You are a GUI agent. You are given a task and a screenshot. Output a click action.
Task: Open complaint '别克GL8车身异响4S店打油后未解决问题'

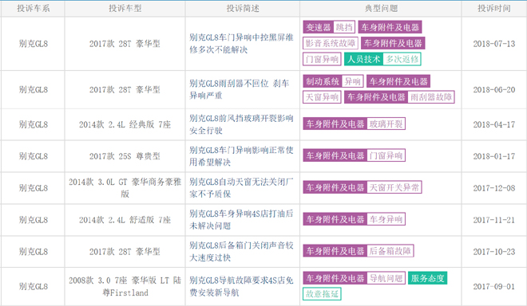click(241, 220)
